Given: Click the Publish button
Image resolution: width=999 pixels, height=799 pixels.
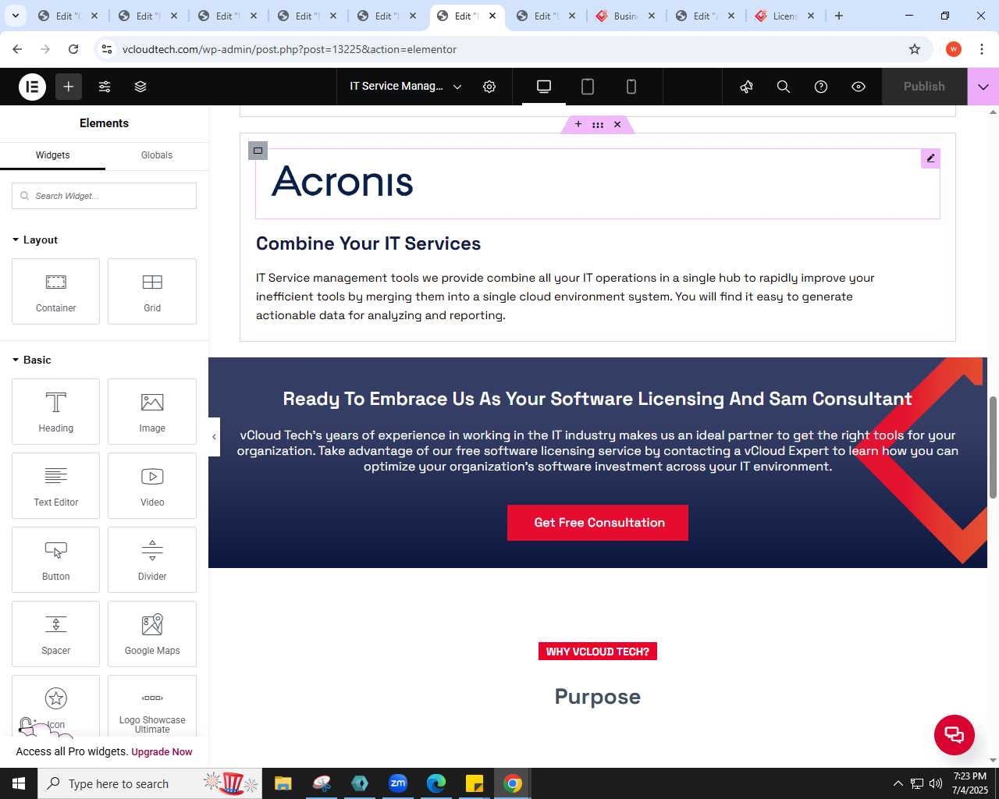Looking at the screenshot, I should click(x=924, y=87).
